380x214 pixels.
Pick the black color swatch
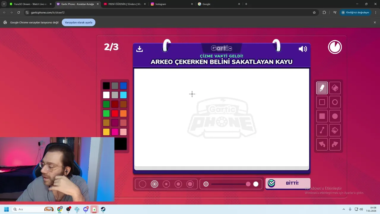[106, 86]
